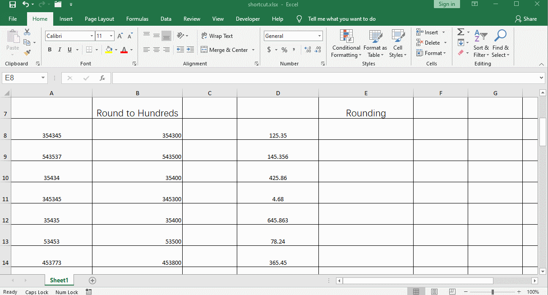
Task: Select the Format Painter brush
Action: pyautogui.click(x=27, y=52)
